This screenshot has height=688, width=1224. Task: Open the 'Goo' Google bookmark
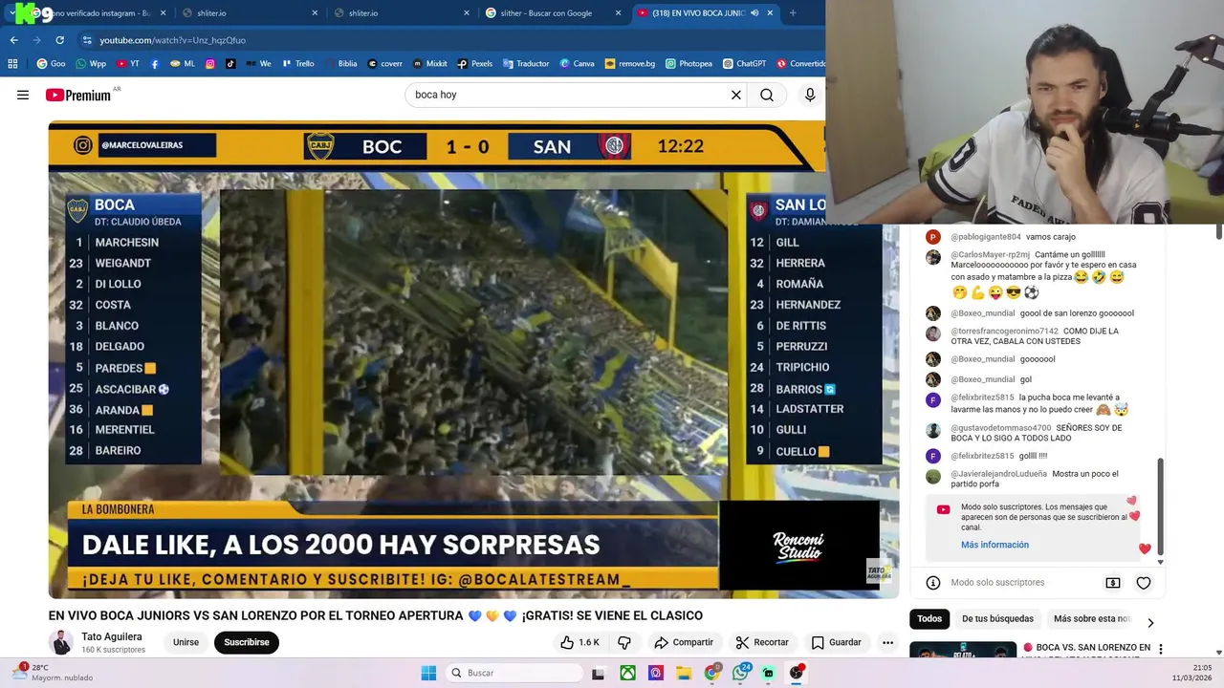click(x=52, y=64)
